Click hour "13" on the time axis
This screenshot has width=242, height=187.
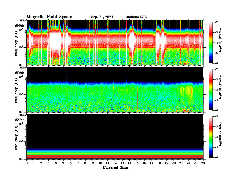click(122, 163)
